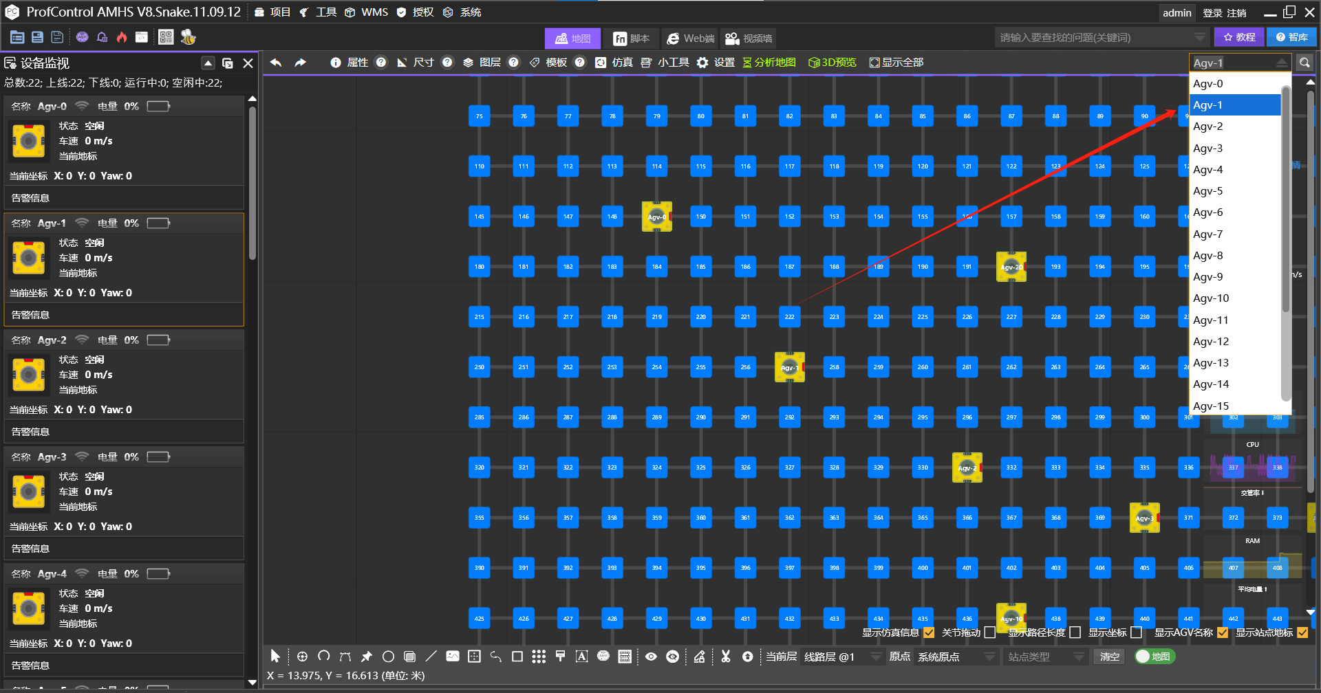Screen dimensions: 1321x693
Task: Collapse the Agv-1 combo box arrow
Action: (1282, 63)
